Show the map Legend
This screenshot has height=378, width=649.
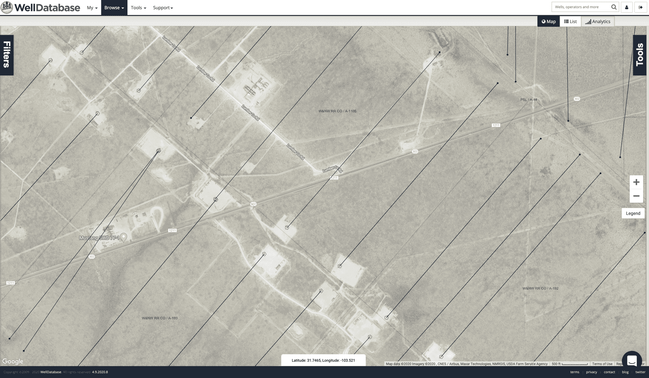(x=633, y=213)
